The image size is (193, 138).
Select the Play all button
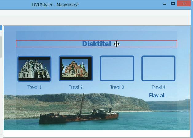coord(157,96)
